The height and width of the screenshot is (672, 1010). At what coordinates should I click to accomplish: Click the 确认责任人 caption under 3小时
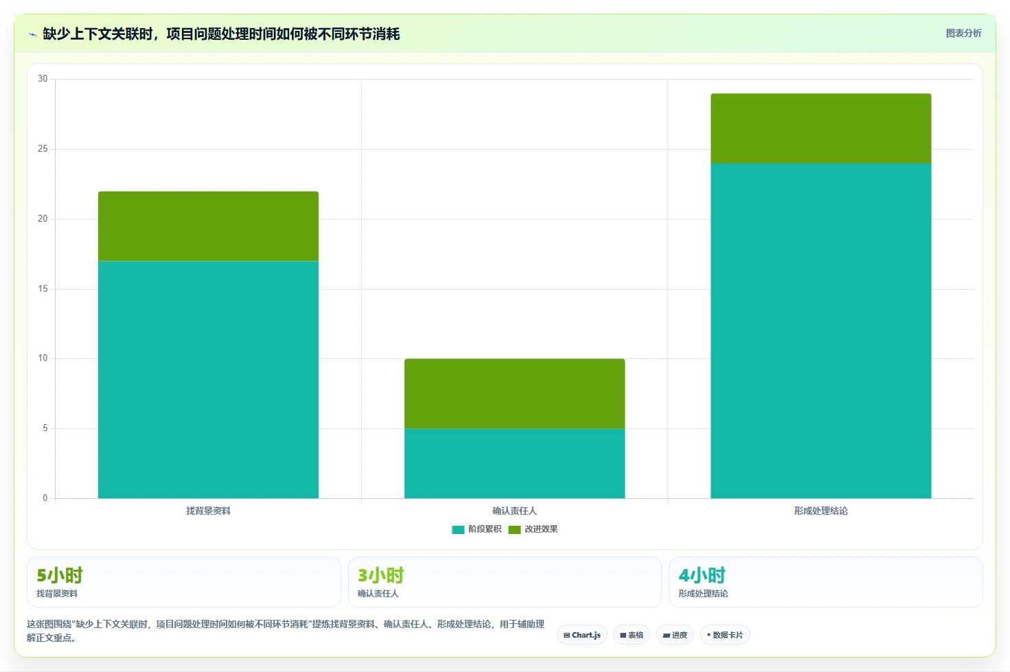coord(378,594)
